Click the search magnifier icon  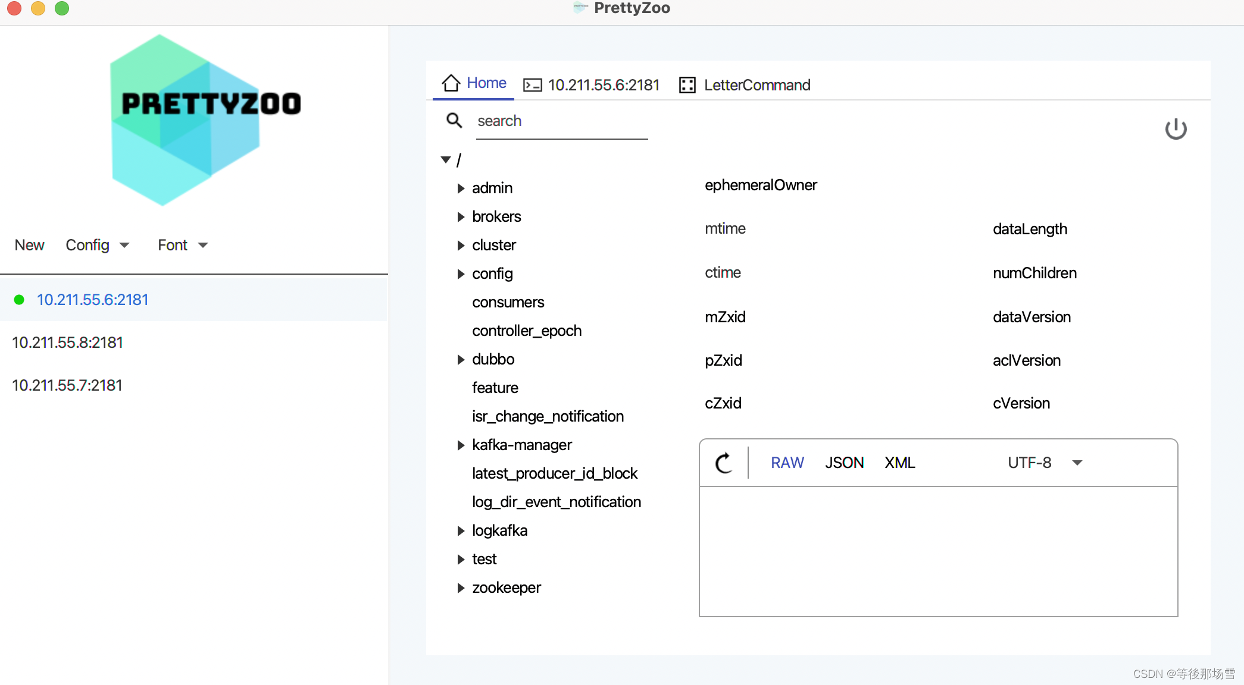click(x=454, y=121)
